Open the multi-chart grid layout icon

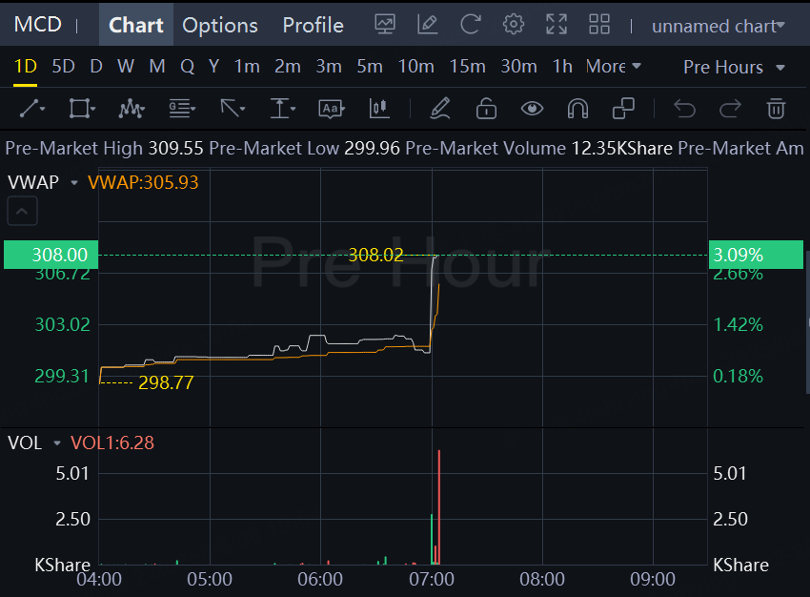(599, 24)
